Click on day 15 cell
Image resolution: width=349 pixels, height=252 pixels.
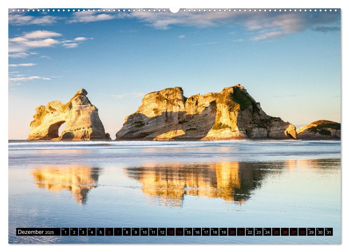[x=188, y=232]
